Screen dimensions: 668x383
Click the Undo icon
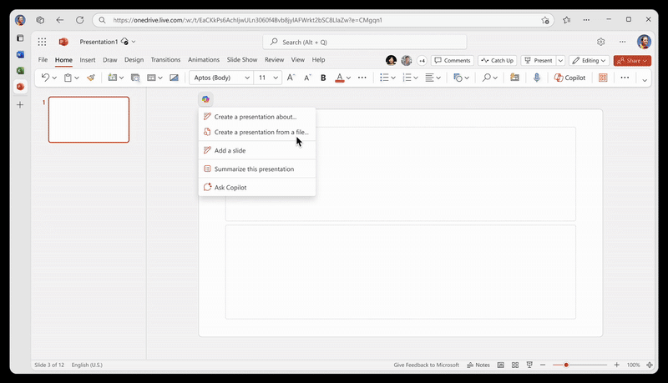coord(46,78)
